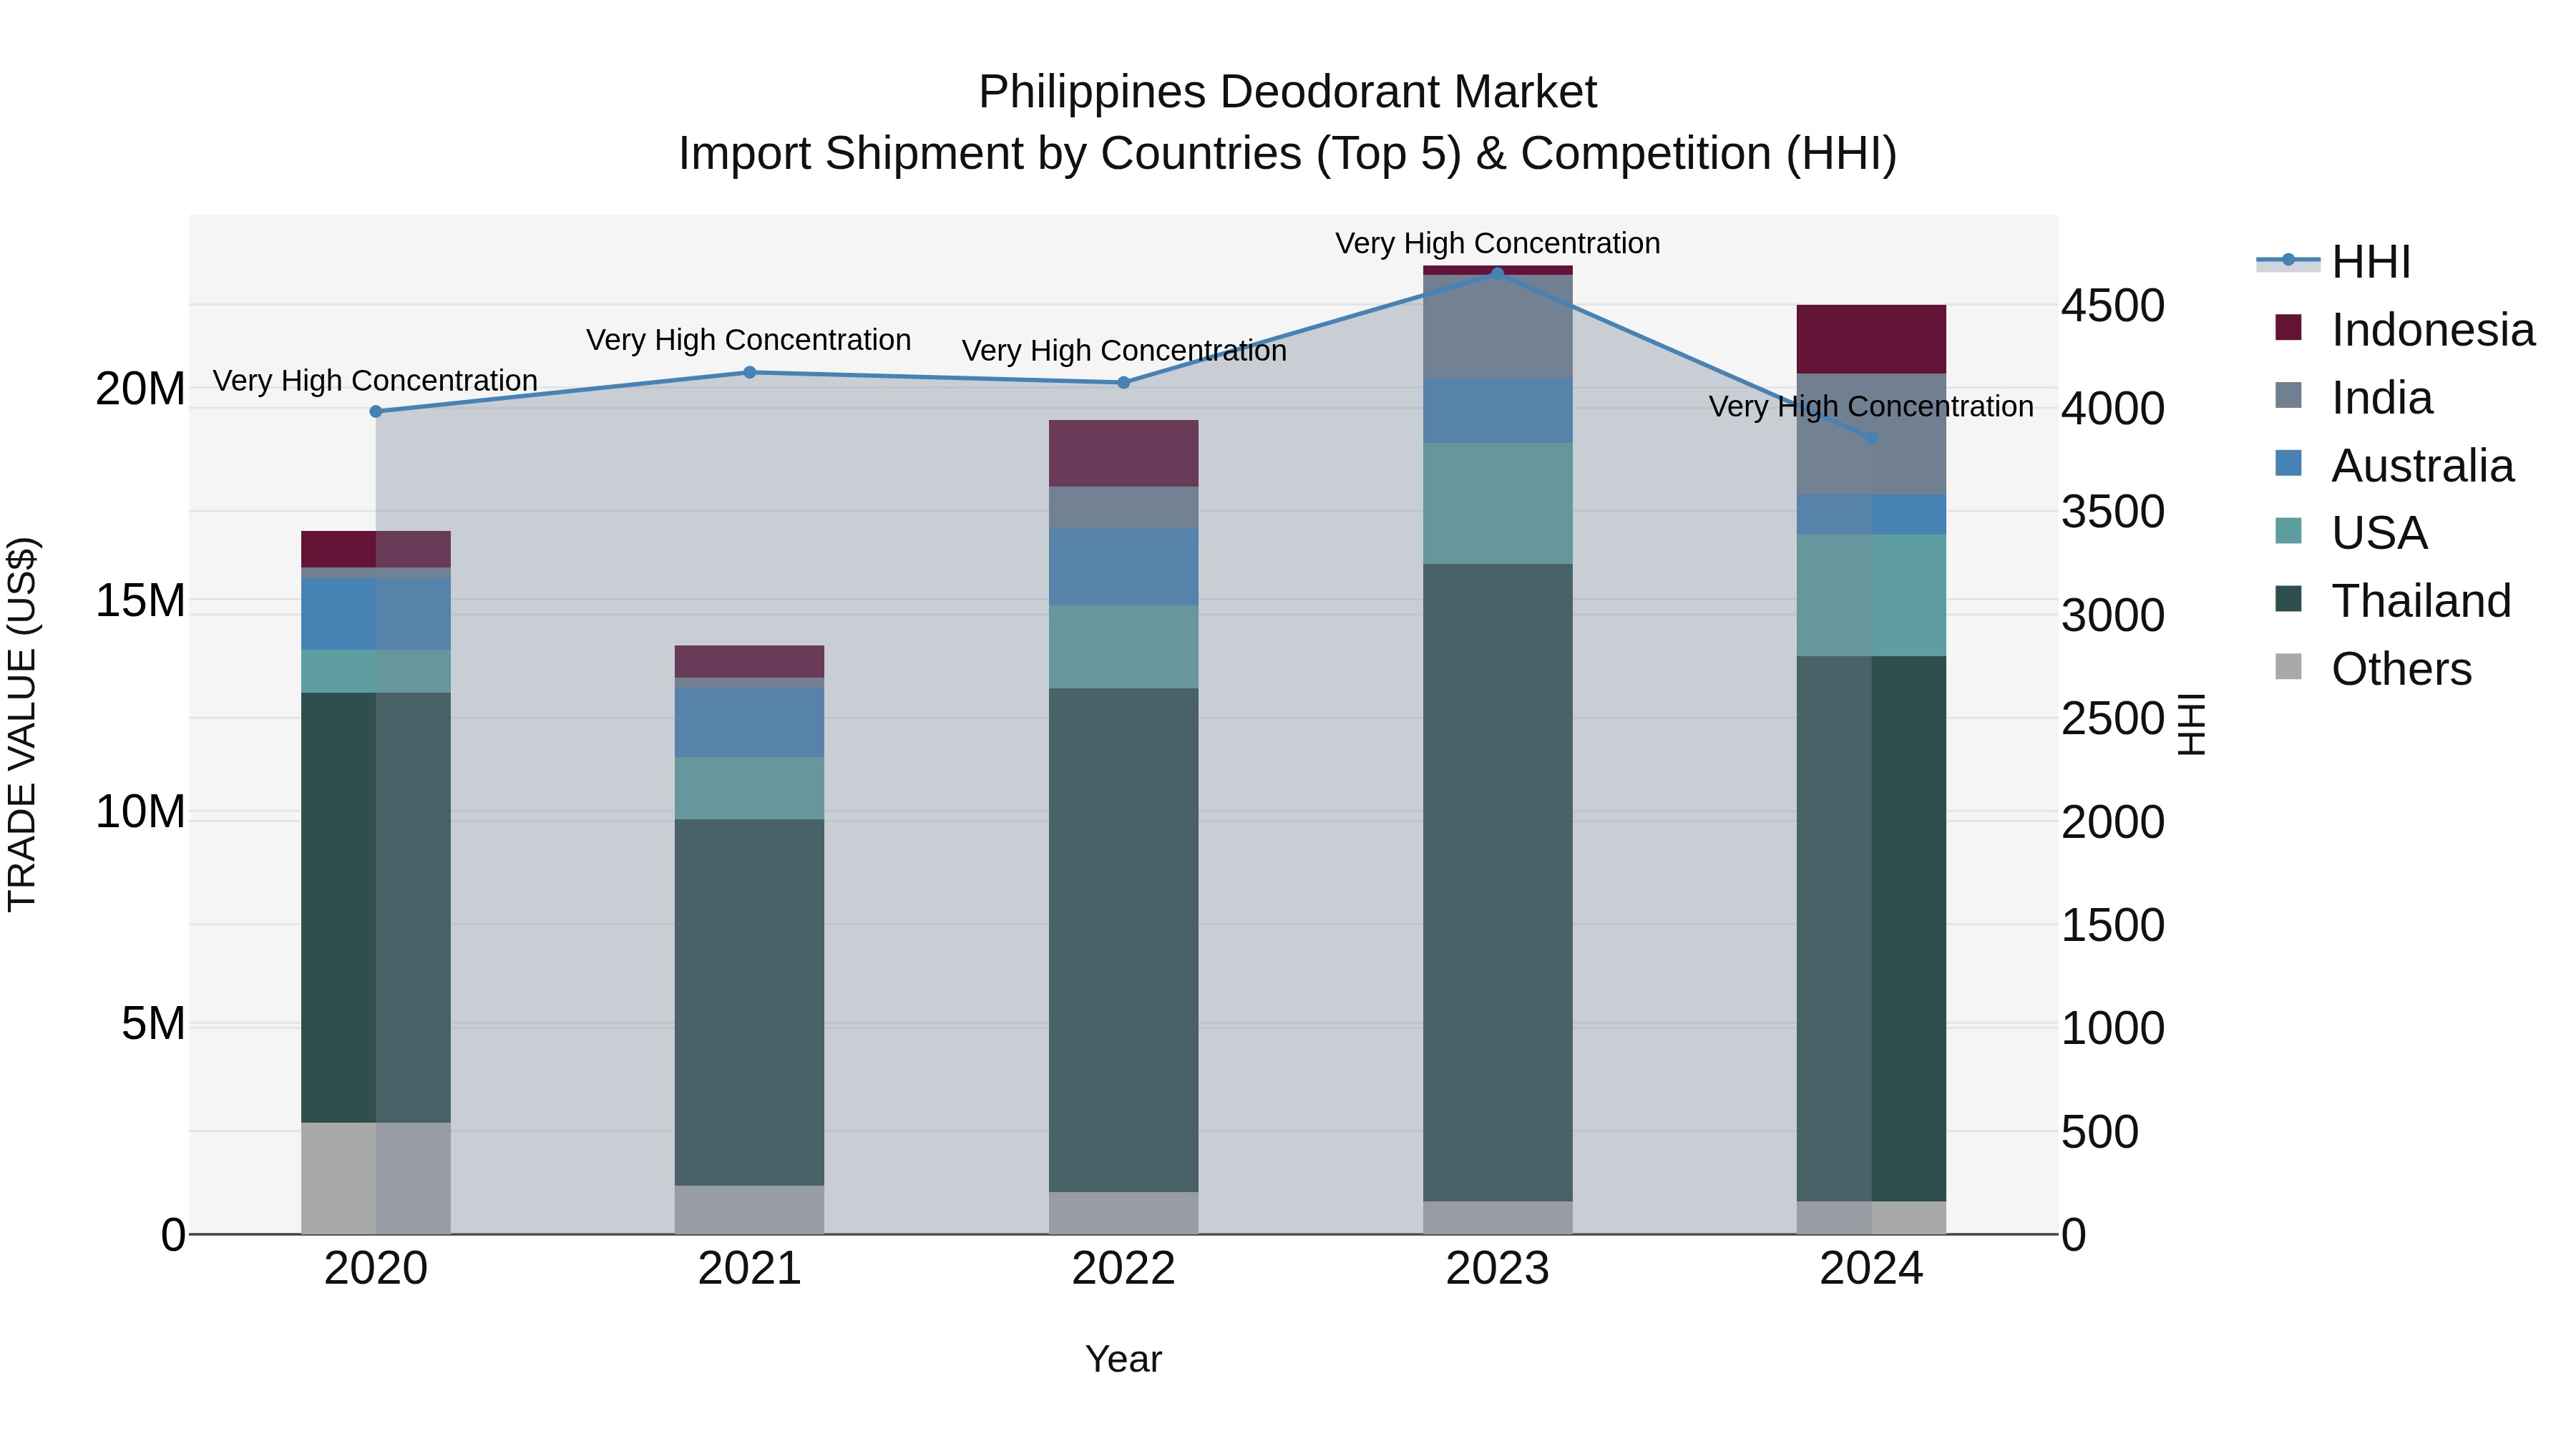This screenshot has width=2576, height=1449.
Task: Toggle the Indonesia legend entry
Action: pos(2404,330)
